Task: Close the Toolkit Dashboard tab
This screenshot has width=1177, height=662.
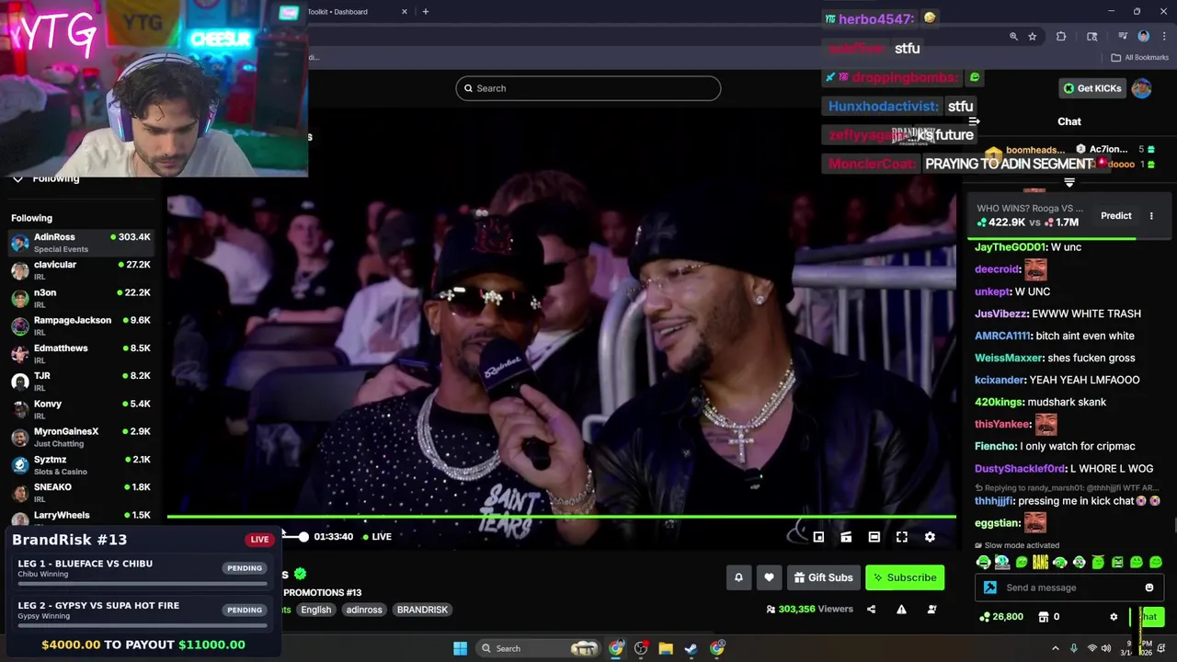Action: [x=405, y=12]
